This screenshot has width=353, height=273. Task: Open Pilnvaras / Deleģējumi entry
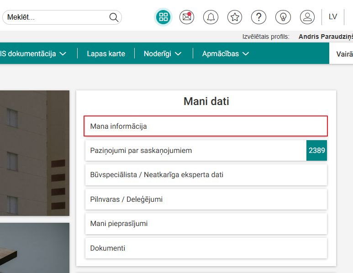pyautogui.click(x=206, y=199)
